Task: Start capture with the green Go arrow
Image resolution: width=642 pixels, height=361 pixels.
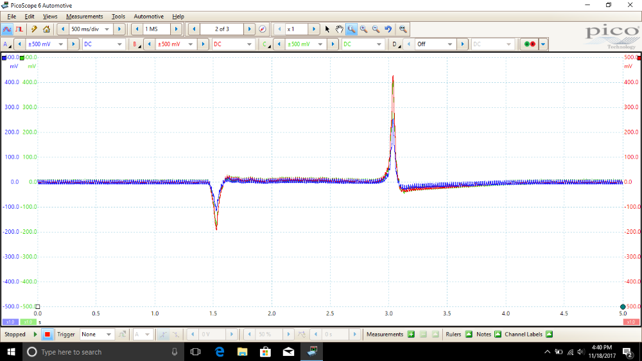Action: (x=35, y=334)
